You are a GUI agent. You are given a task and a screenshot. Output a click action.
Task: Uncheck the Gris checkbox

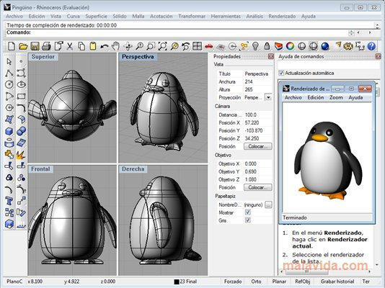click(x=248, y=220)
